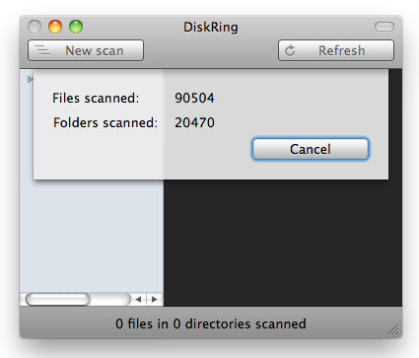Click the dark ring chart area
This screenshot has height=358, width=419.
pyautogui.click(x=283, y=243)
